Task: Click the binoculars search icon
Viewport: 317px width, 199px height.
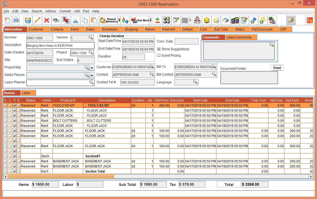Action: 56,20
